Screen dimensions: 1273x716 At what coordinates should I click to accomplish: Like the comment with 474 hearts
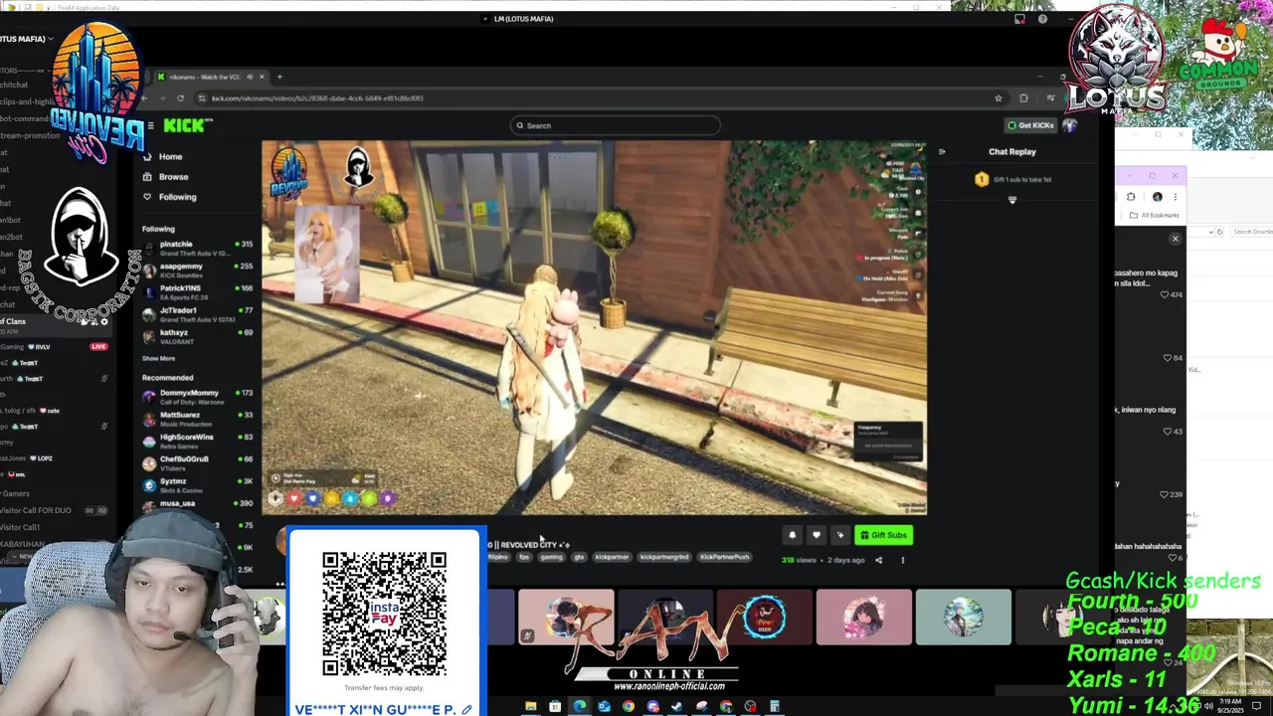pyautogui.click(x=1165, y=295)
